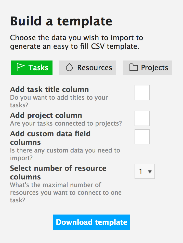Click the "Add task title column" label
Screen dimensions: 183x243
pos(49,89)
